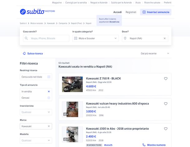190x147 pixels.
Task: Click the location pin icon
Action: click(125, 38)
